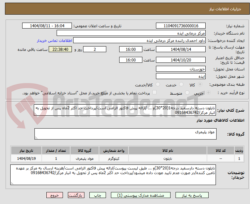
Task: Select the کالا/خدمت radio button
Action: click(158, 84)
